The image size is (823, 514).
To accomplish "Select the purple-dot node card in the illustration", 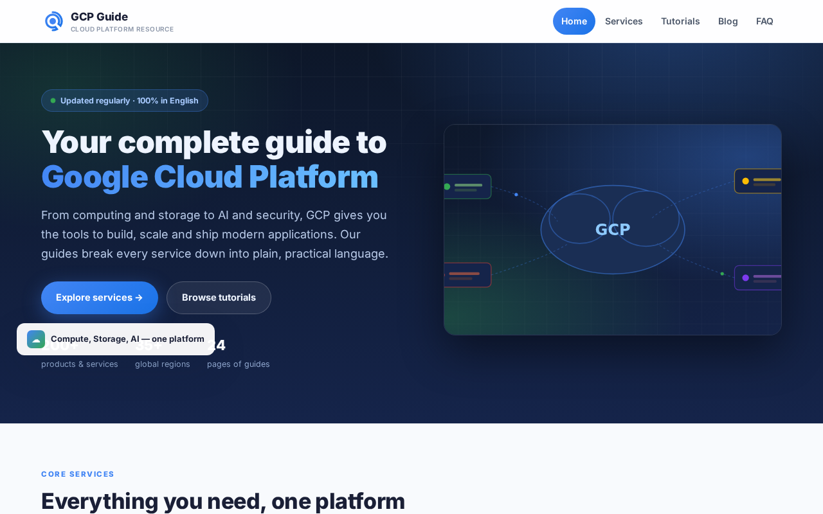I will tap(758, 278).
